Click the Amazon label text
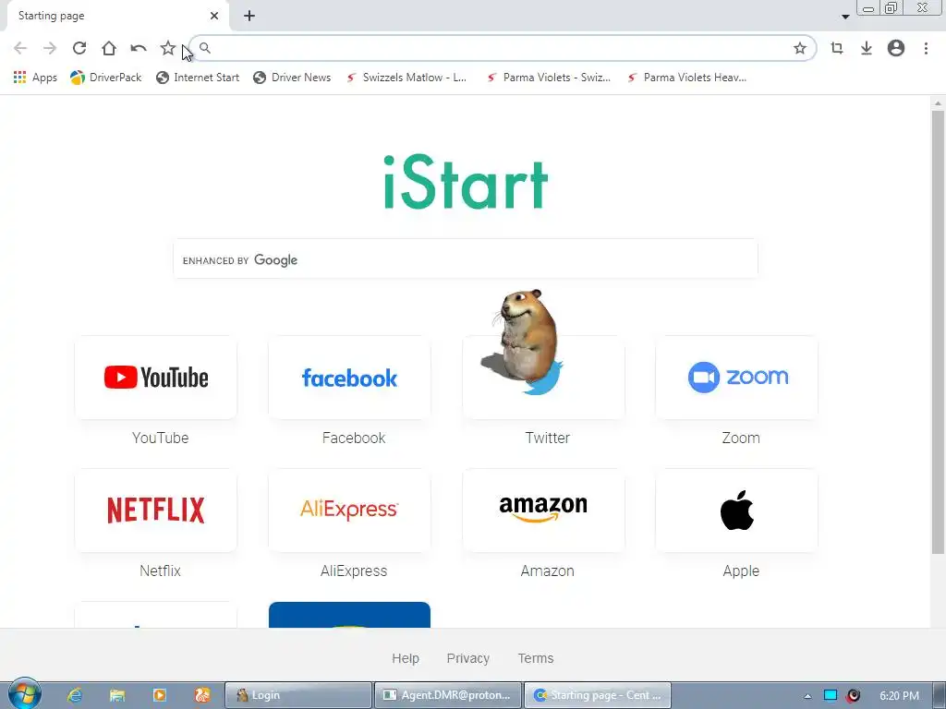Image resolution: width=946 pixels, height=709 pixels. tap(547, 571)
